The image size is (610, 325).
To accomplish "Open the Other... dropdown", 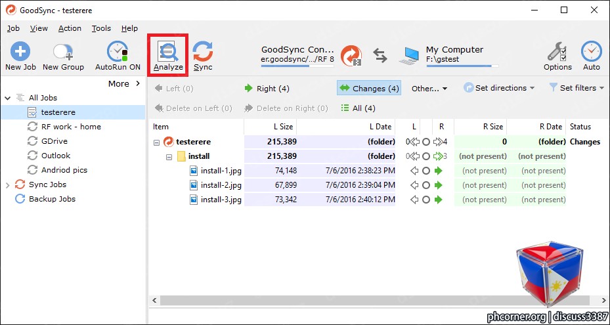I will 429,89.
